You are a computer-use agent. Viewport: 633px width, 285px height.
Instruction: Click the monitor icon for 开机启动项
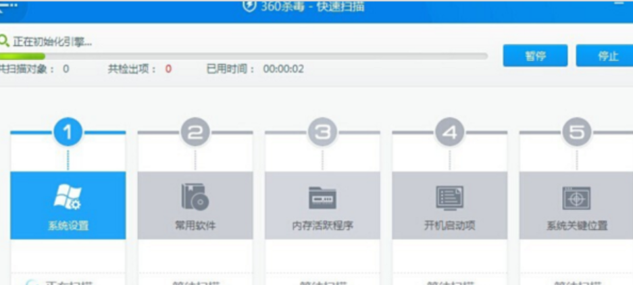(x=449, y=197)
